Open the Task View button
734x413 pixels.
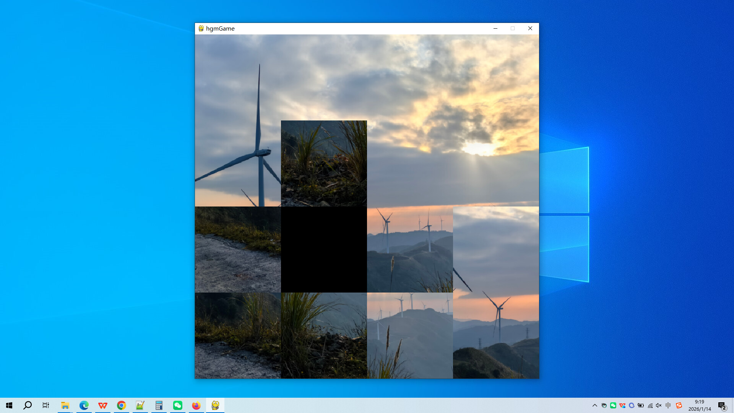pyautogui.click(x=45, y=405)
